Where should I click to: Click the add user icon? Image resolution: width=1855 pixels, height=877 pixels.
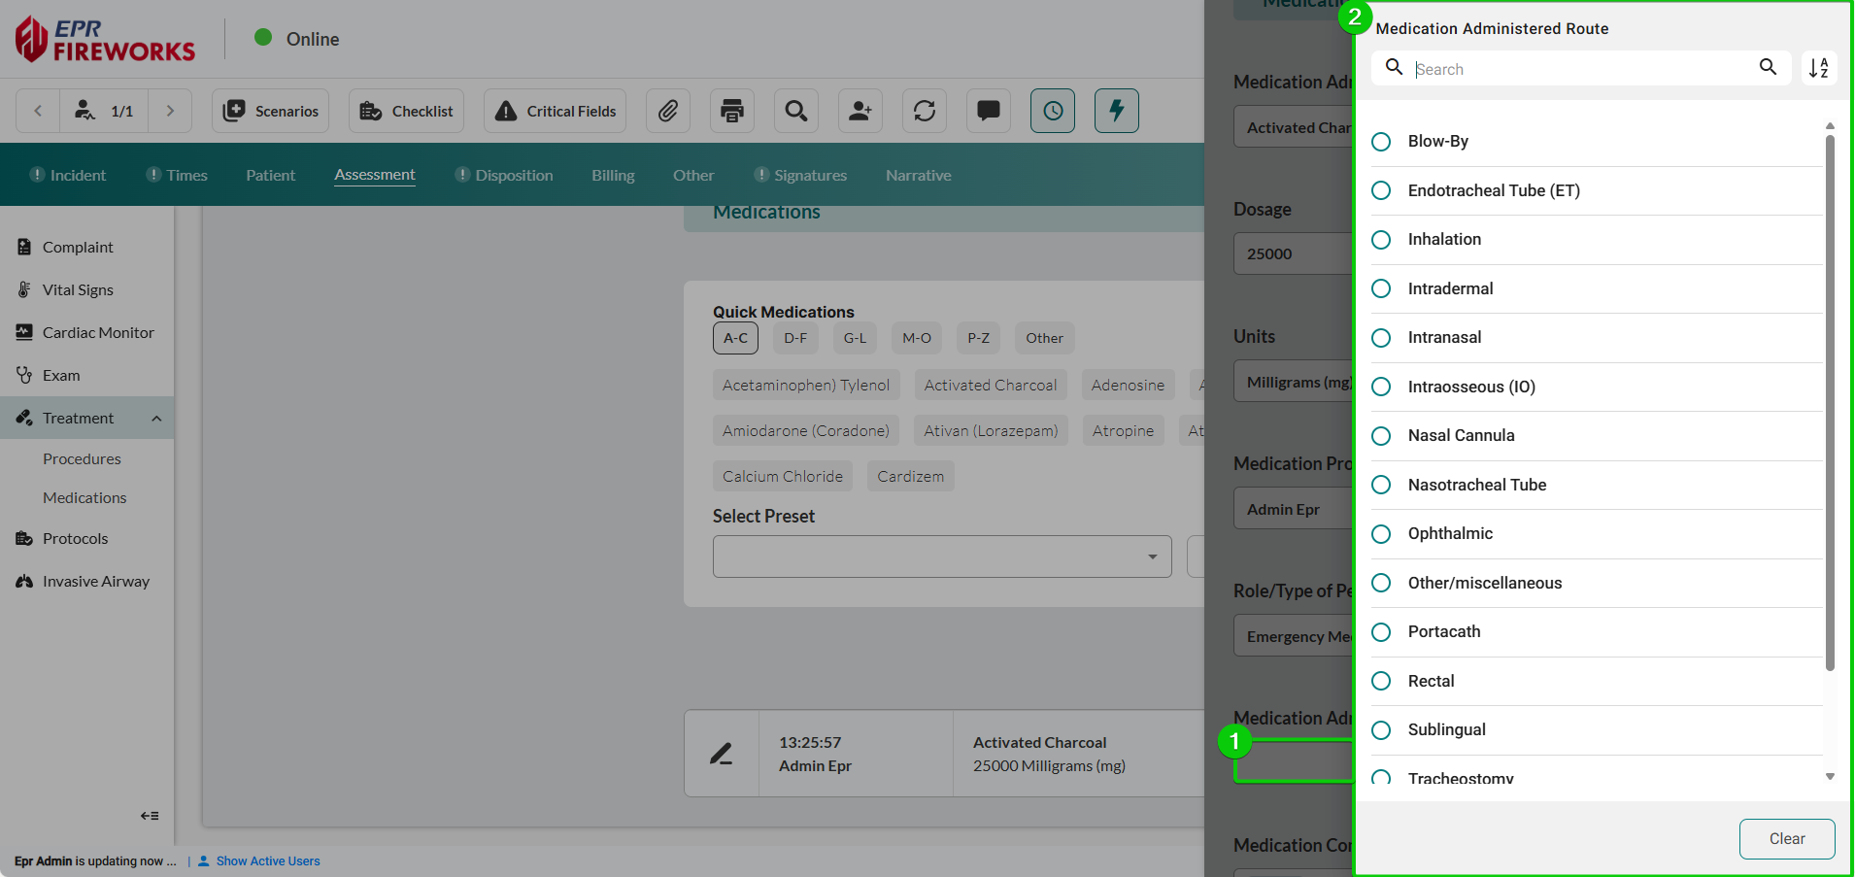tap(860, 111)
